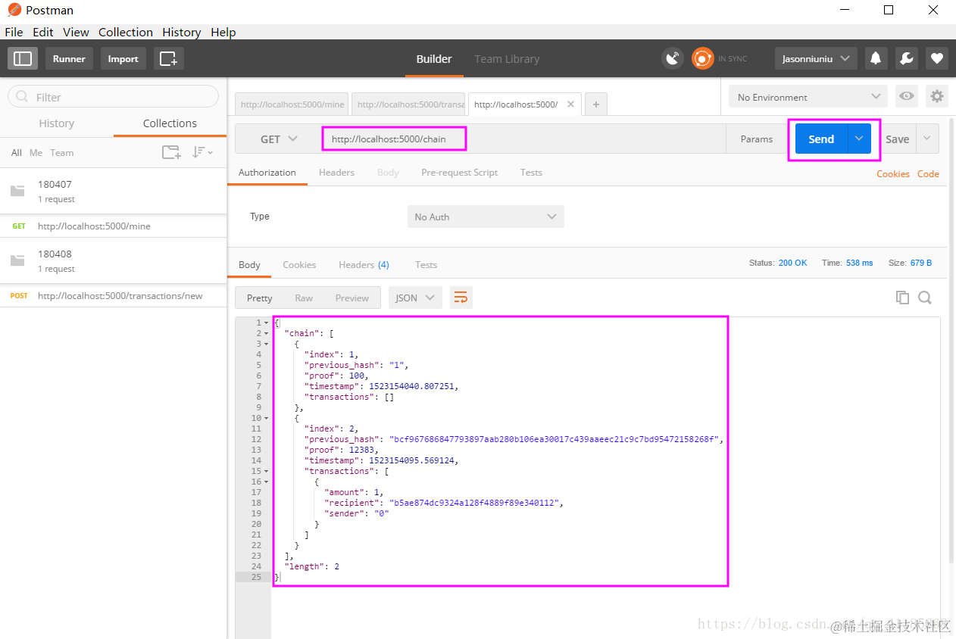The image size is (956, 639).
Task: Open No Auth type dropdown
Action: [486, 217]
